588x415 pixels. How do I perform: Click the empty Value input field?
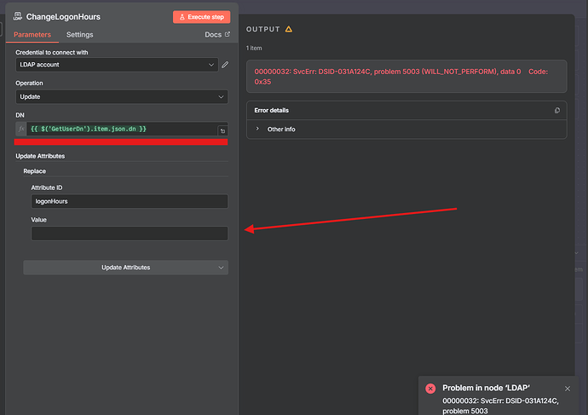click(130, 233)
